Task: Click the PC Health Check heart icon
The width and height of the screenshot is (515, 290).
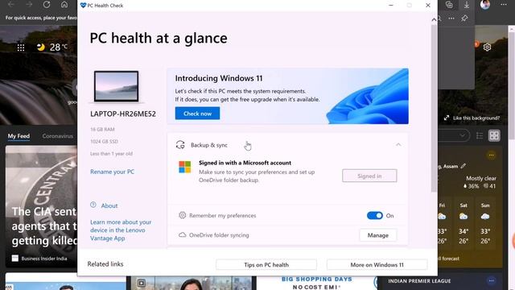Action: click(x=83, y=6)
